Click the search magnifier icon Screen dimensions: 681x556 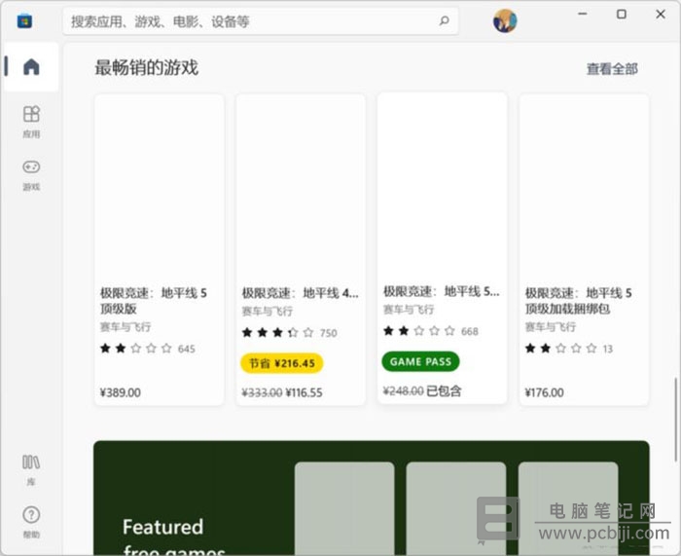click(x=444, y=20)
